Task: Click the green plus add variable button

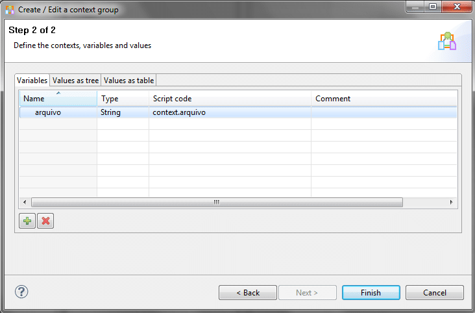Action: [27, 221]
